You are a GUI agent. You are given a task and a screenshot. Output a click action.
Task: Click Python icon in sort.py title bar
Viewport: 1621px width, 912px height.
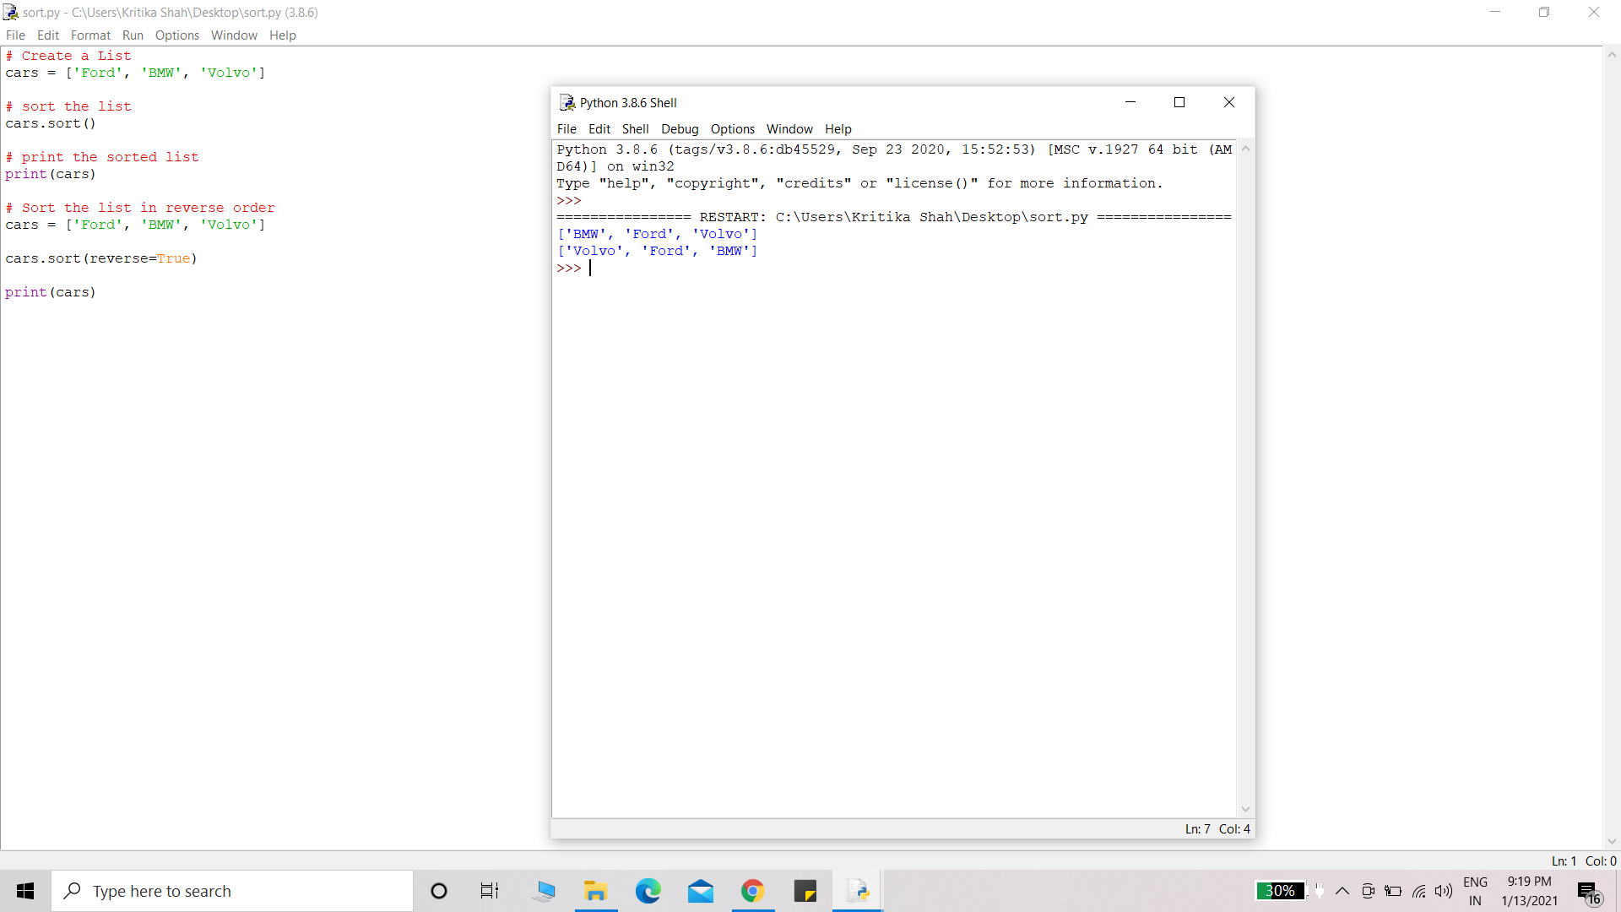pyautogui.click(x=10, y=13)
